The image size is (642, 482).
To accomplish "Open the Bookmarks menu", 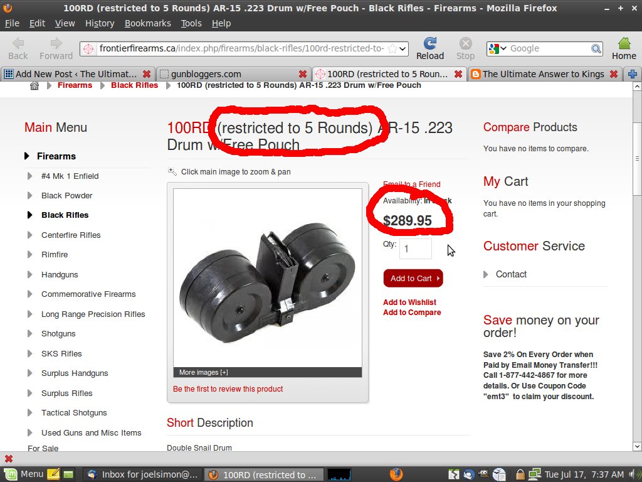I will 147,23.
